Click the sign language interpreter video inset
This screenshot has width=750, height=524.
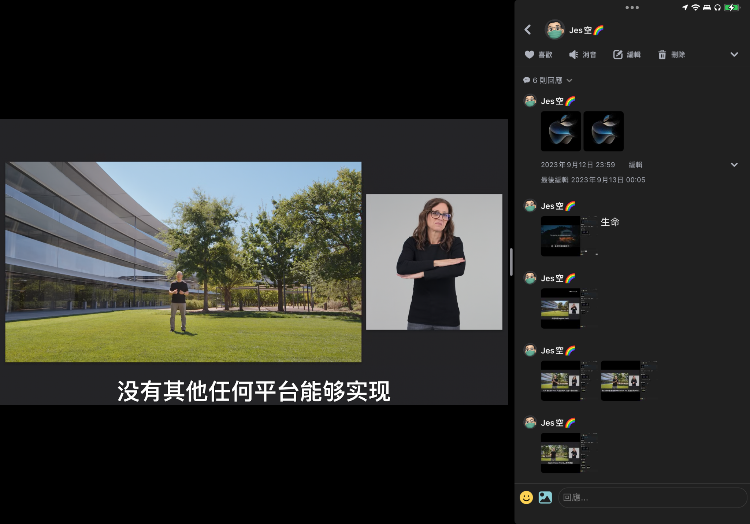(434, 262)
